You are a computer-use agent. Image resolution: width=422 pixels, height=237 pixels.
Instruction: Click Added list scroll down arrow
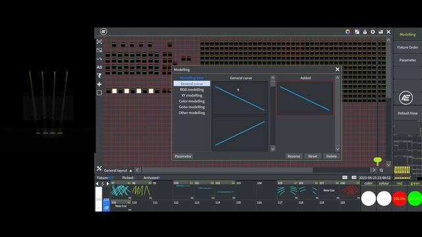(x=338, y=149)
